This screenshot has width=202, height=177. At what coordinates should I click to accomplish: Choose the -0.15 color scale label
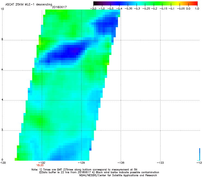tap(163, 9)
